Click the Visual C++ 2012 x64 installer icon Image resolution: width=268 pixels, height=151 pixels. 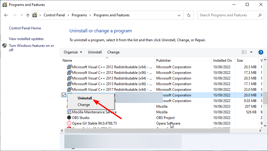click(69, 67)
